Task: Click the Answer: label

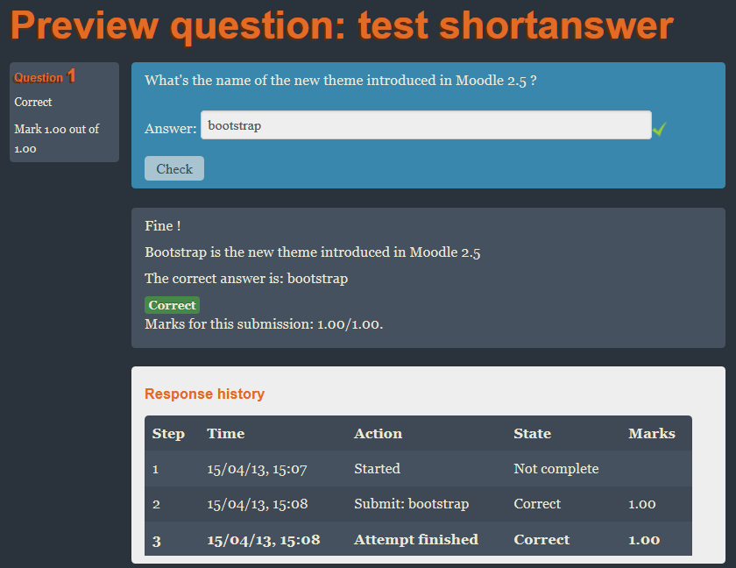Action: click(x=170, y=128)
